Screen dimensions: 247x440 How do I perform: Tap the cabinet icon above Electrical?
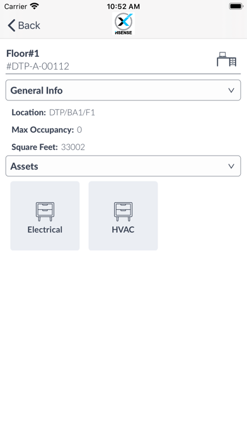click(45, 212)
